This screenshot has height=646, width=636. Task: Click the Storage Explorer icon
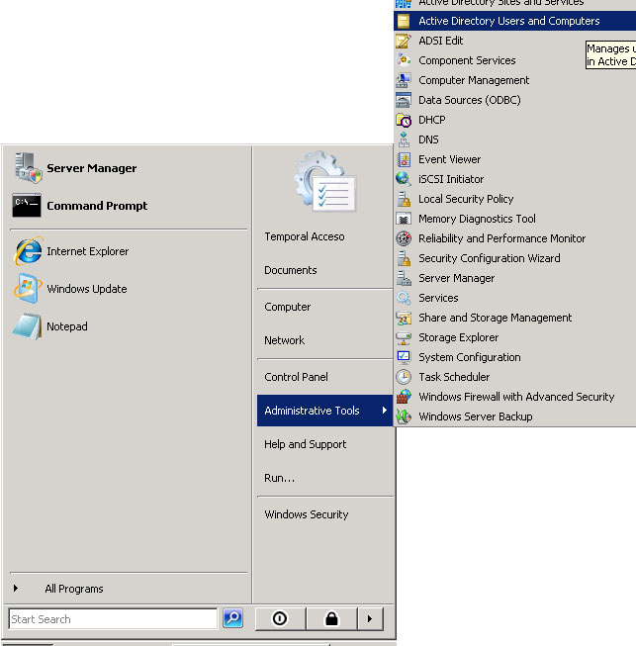coord(404,337)
